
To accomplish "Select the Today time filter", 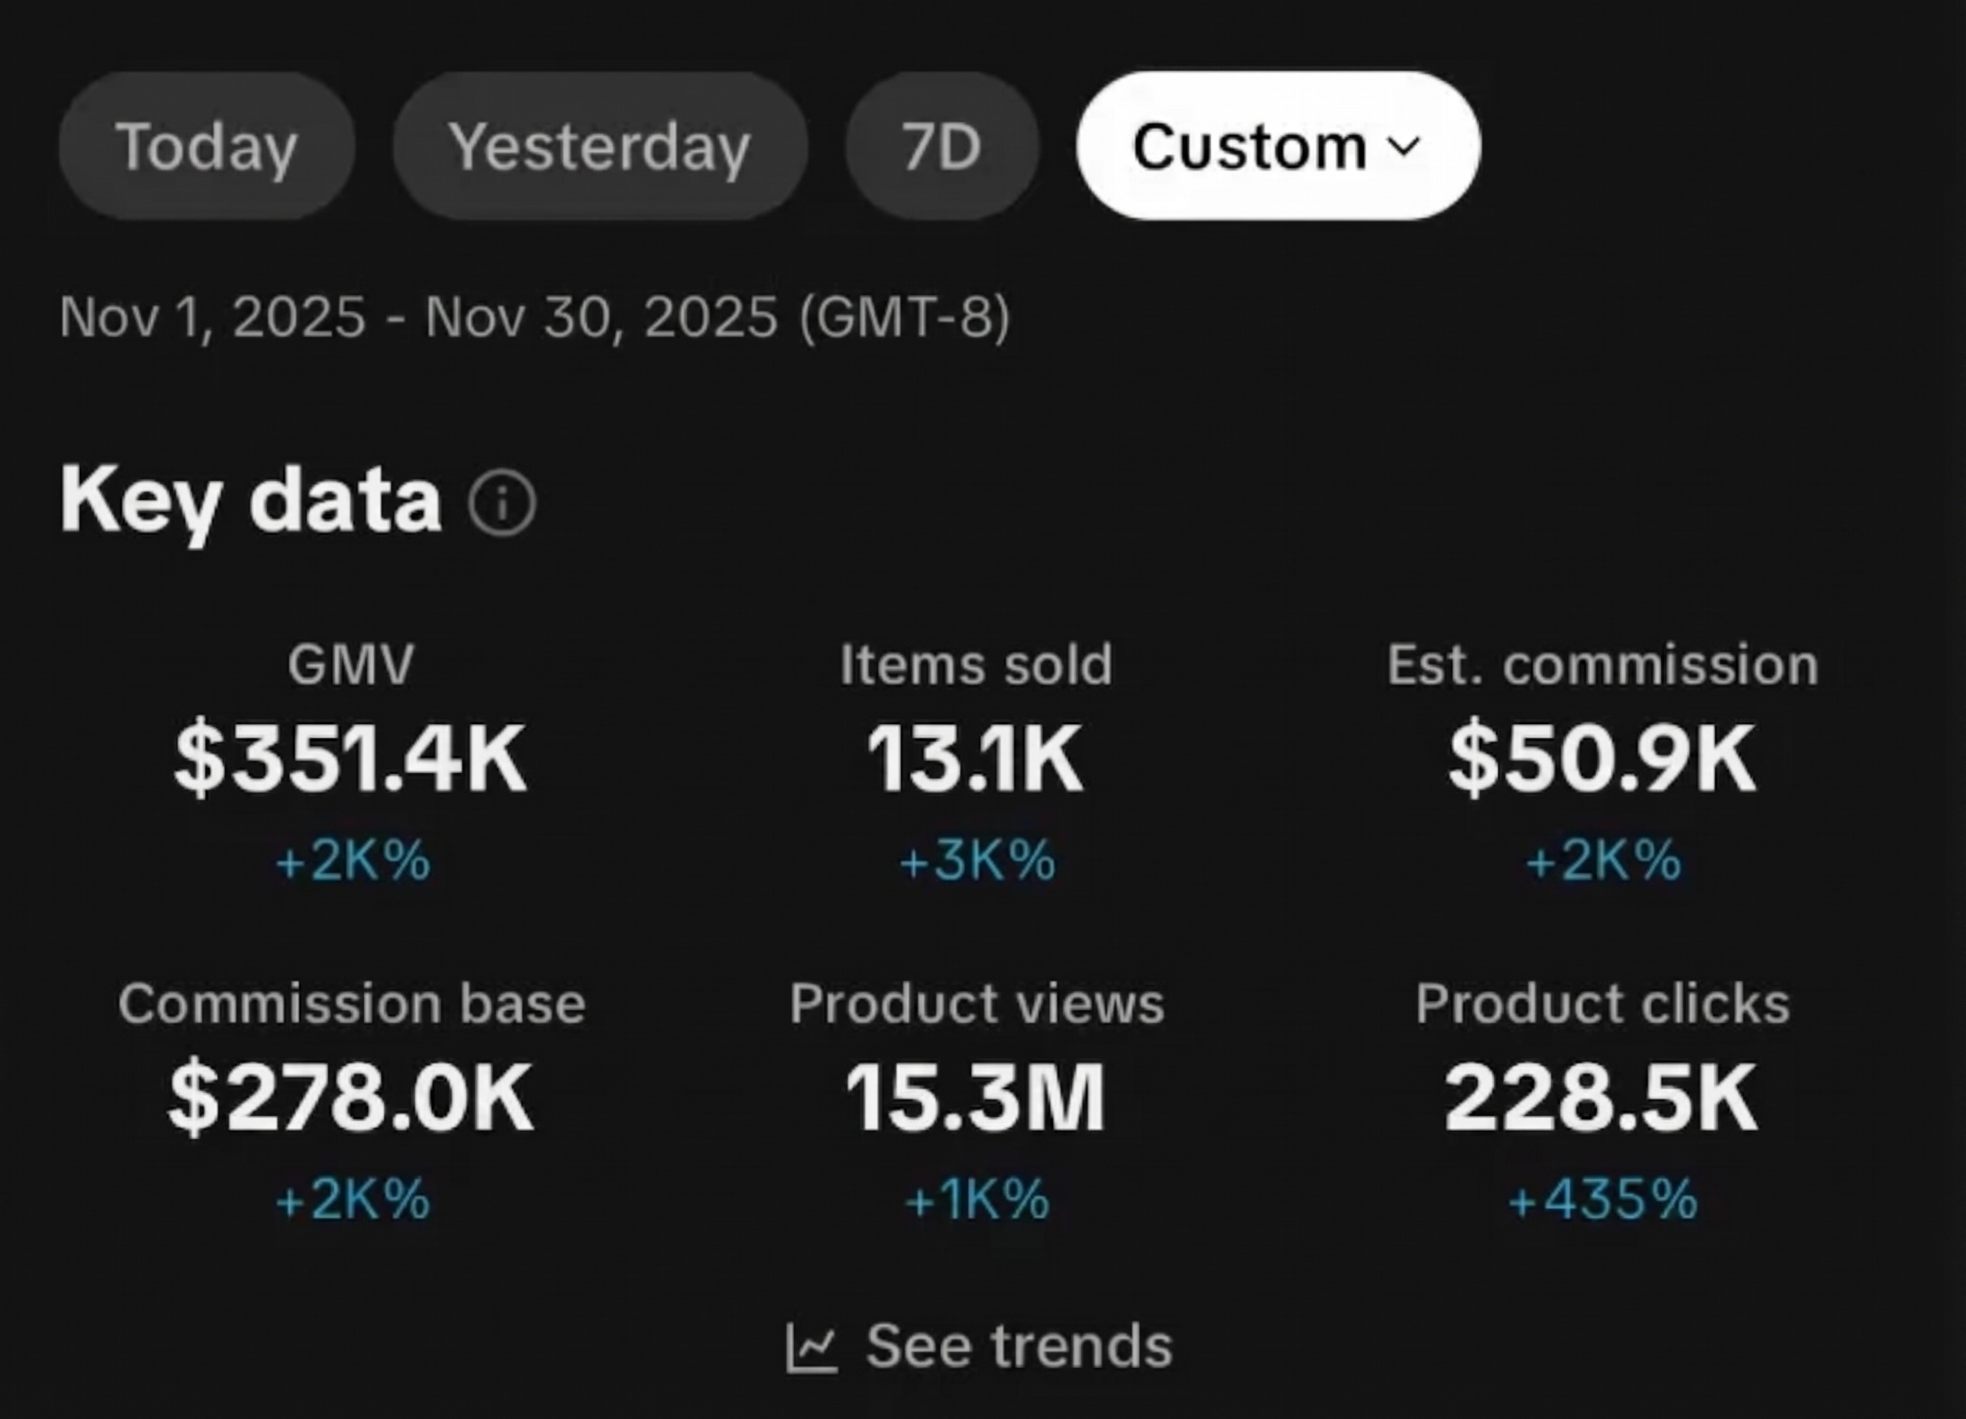I will [x=206, y=145].
